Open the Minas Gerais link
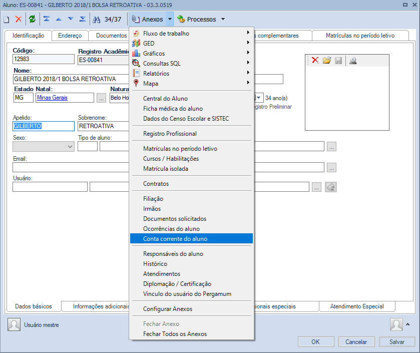Image resolution: width=420 pixels, height=353 pixels. 52,98
